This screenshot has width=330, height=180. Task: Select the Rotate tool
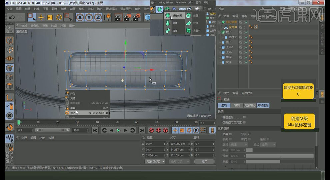click(x=59, y=17)
